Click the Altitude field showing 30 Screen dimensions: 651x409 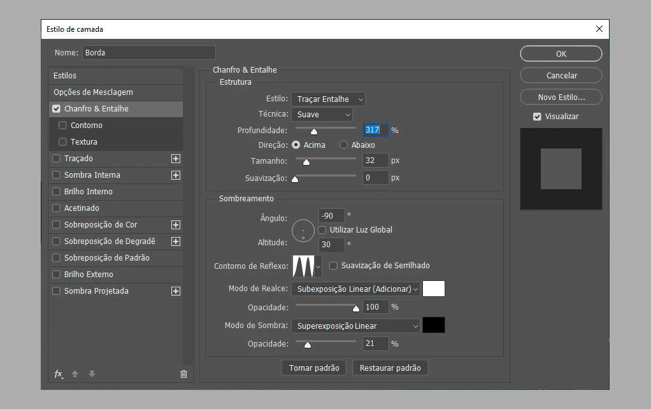coord(331,245)
